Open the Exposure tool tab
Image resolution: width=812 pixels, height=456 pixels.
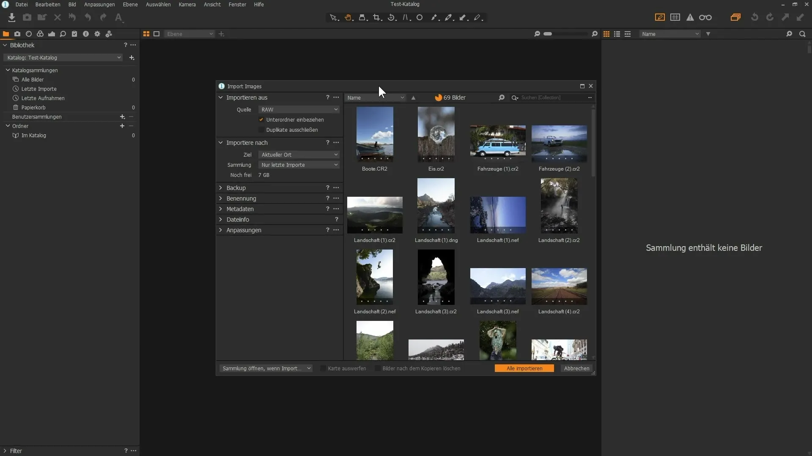click(52, 34)
